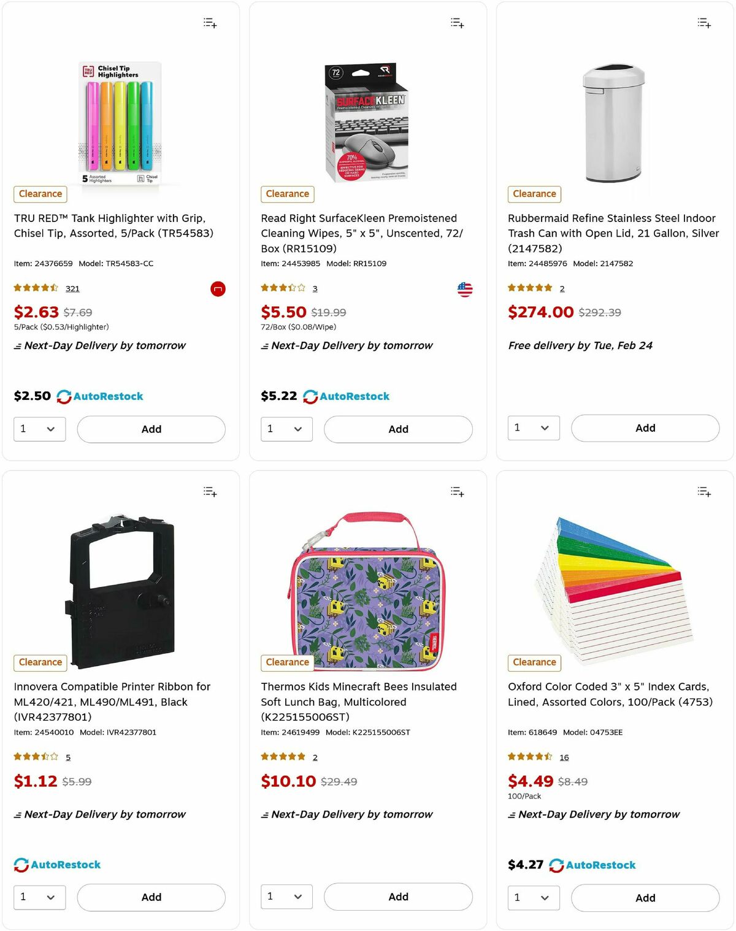This screenshot has height=931, width=736.
Task: Click the TRU RED brand badge near the highlighter rating
Action: click(x=218, y=289)
